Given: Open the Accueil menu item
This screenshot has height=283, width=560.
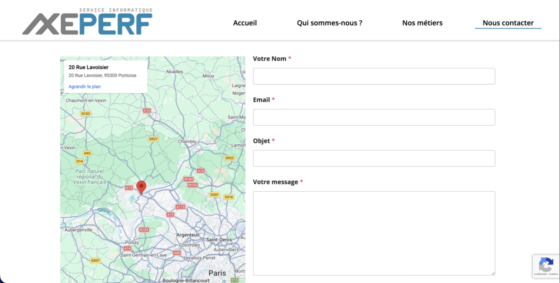Looking at the screenshot, I should [245, 23].
